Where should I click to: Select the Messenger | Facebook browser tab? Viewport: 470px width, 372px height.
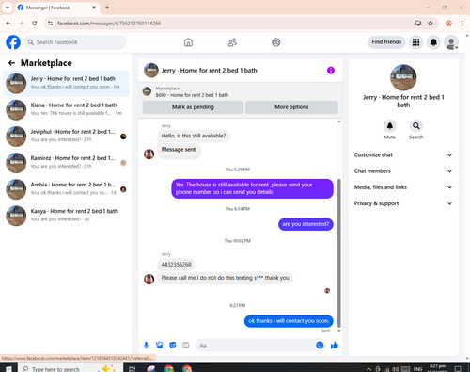[x=56, y=8]
